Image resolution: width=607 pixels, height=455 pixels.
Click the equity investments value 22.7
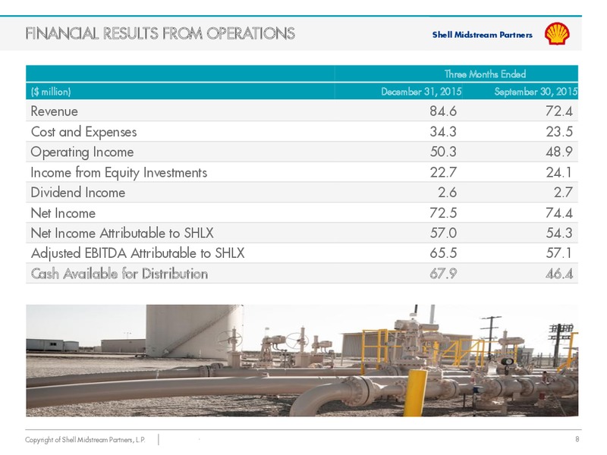coord(443,172)
